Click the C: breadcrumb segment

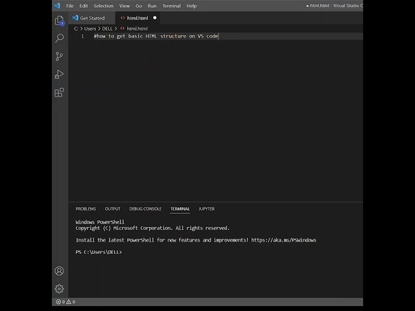coord(77,29)
